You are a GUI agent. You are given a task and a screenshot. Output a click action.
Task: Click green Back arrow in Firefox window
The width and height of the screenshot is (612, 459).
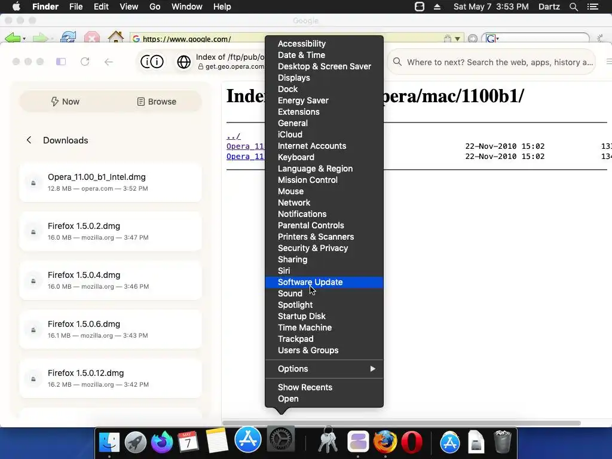coord(13,38)
